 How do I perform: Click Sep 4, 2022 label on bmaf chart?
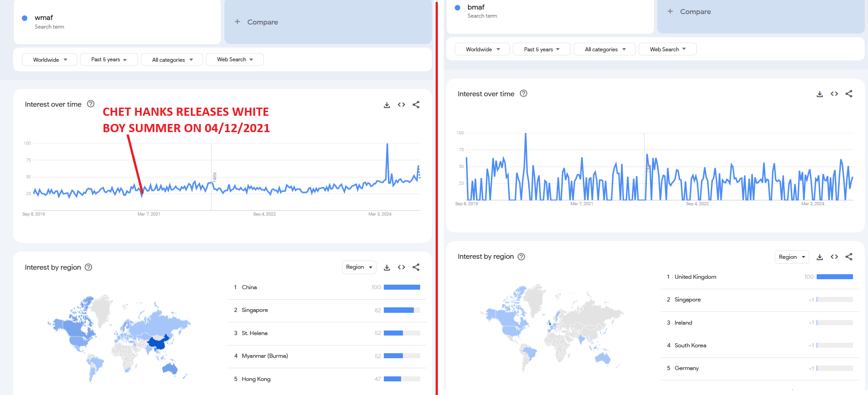point(697,204)
